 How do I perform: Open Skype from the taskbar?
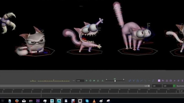pos(87,101)
